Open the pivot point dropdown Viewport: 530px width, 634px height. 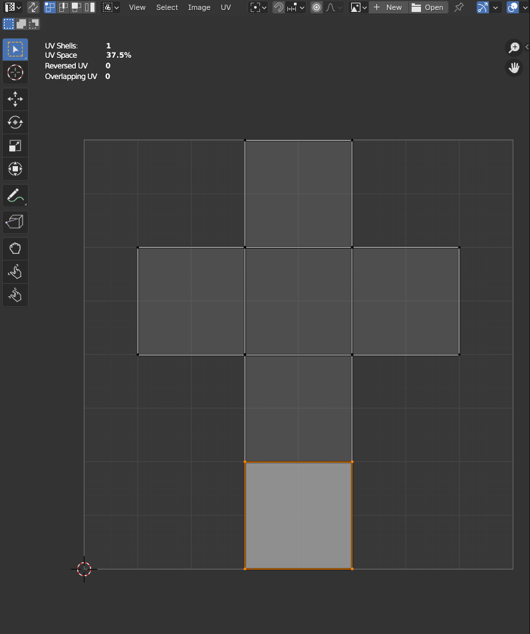258,7
